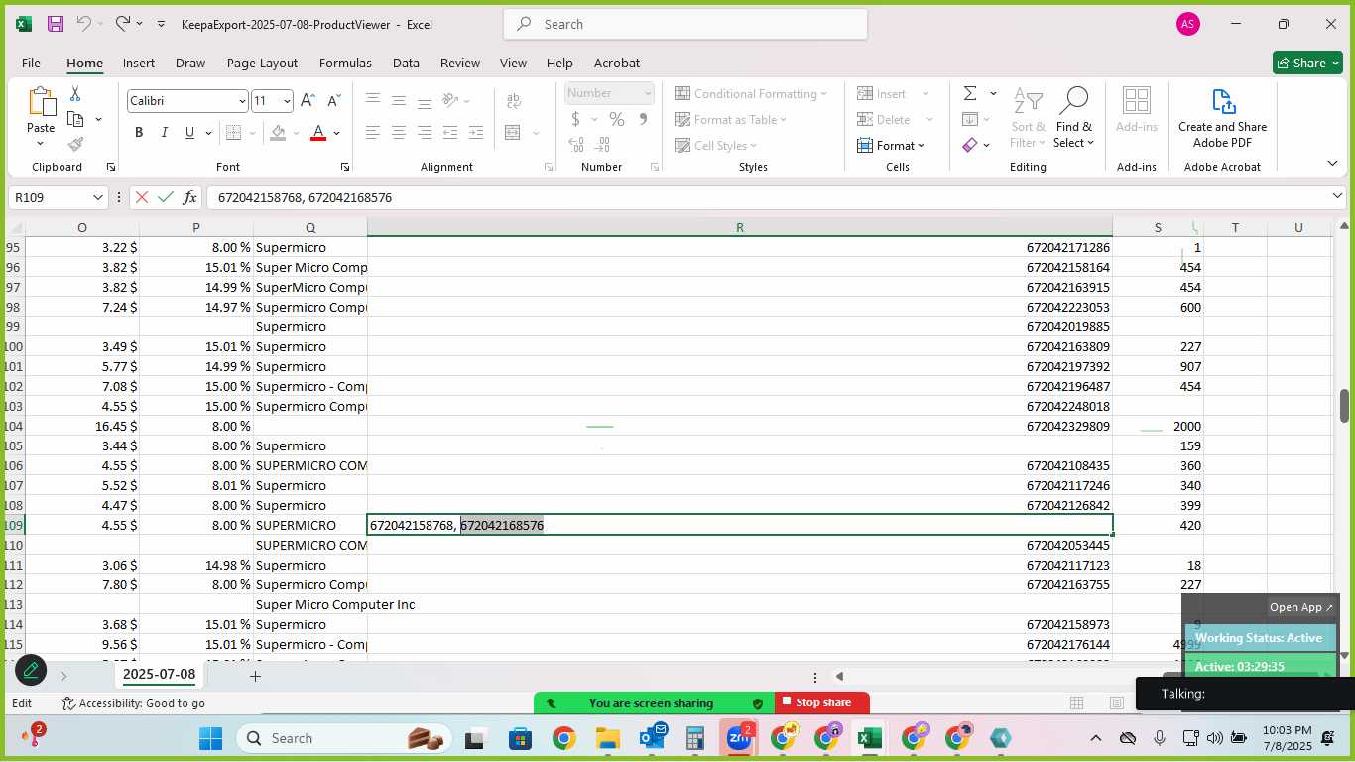The image size is (1355, 762).
Task: Click Increase Indent icon
Action: (476, 132)
